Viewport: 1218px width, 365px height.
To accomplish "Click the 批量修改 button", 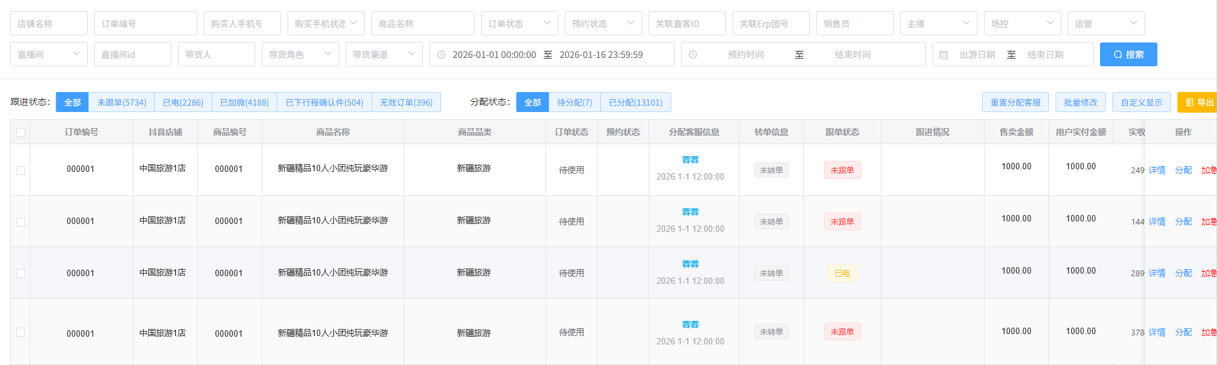I will [1081, 102].
